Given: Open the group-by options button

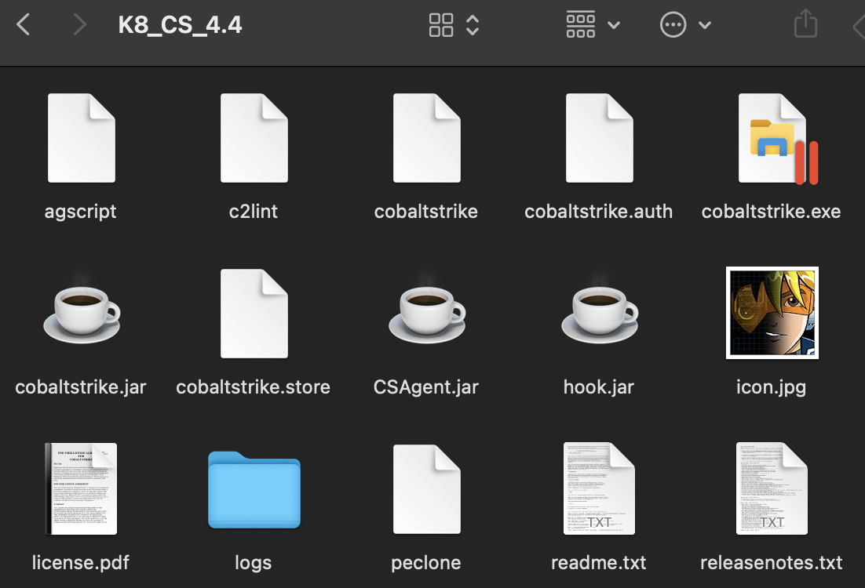Looking at the screenshot, I should point(580,25).
